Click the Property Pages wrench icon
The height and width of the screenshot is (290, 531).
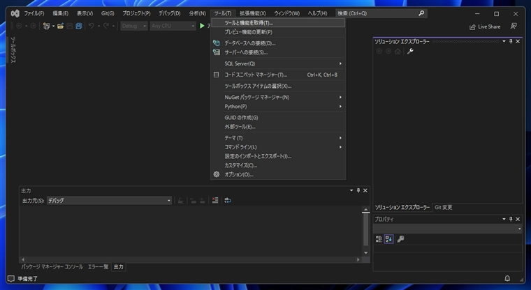pyautogui.click(x=400, y=239)
